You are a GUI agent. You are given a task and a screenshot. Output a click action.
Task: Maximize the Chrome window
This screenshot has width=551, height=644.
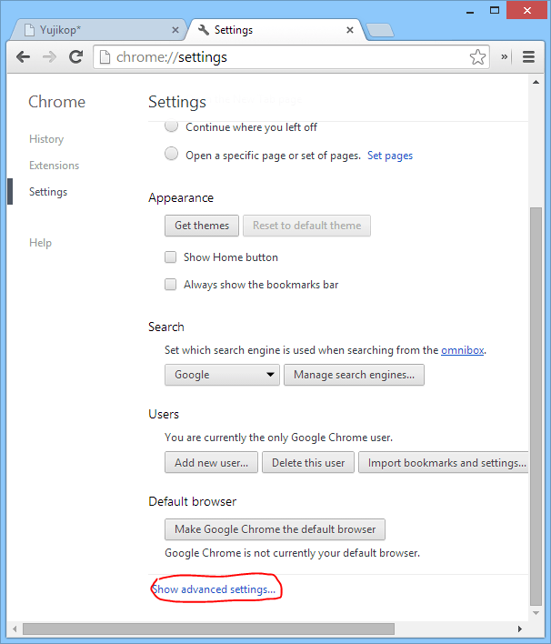coord(495,10)
